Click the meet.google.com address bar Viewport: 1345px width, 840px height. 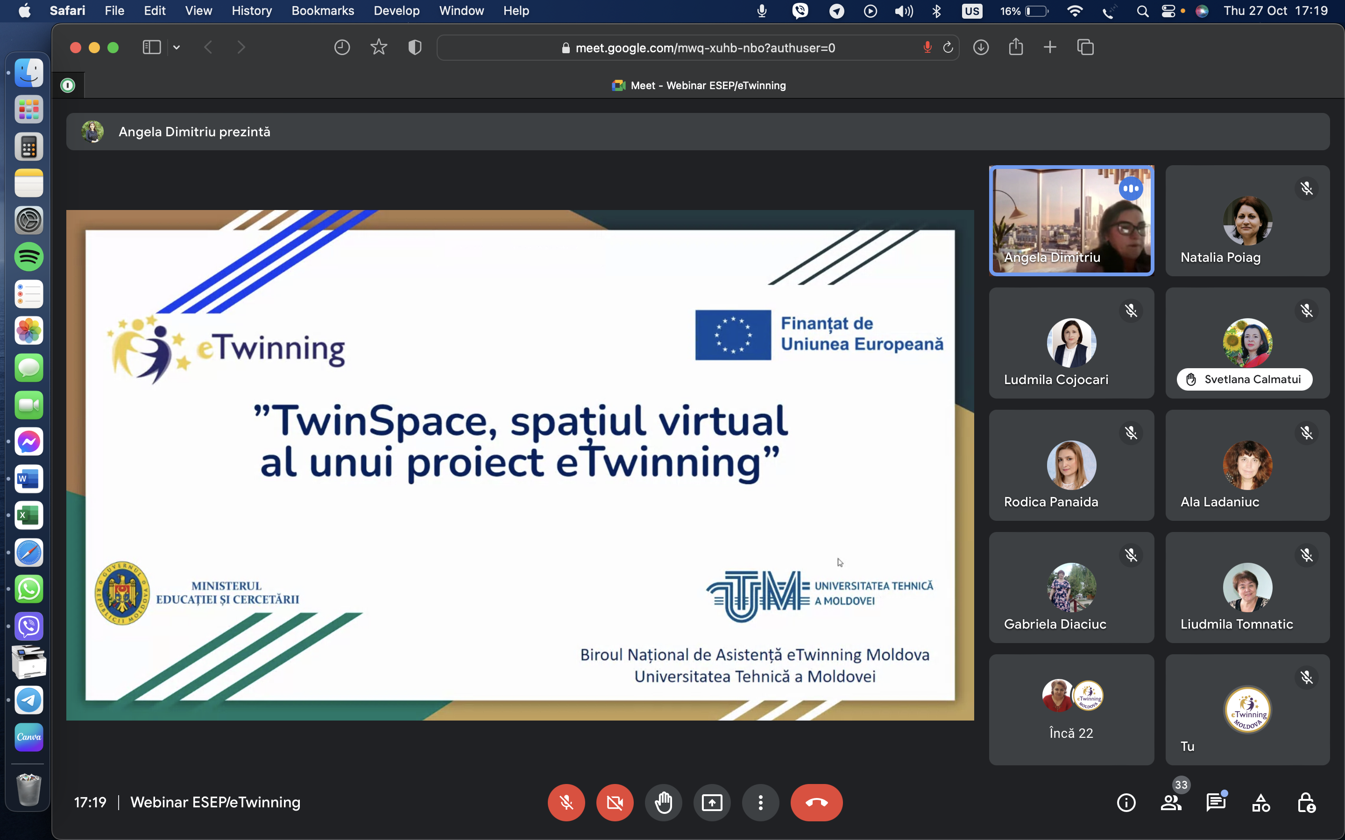click(698, 48)
